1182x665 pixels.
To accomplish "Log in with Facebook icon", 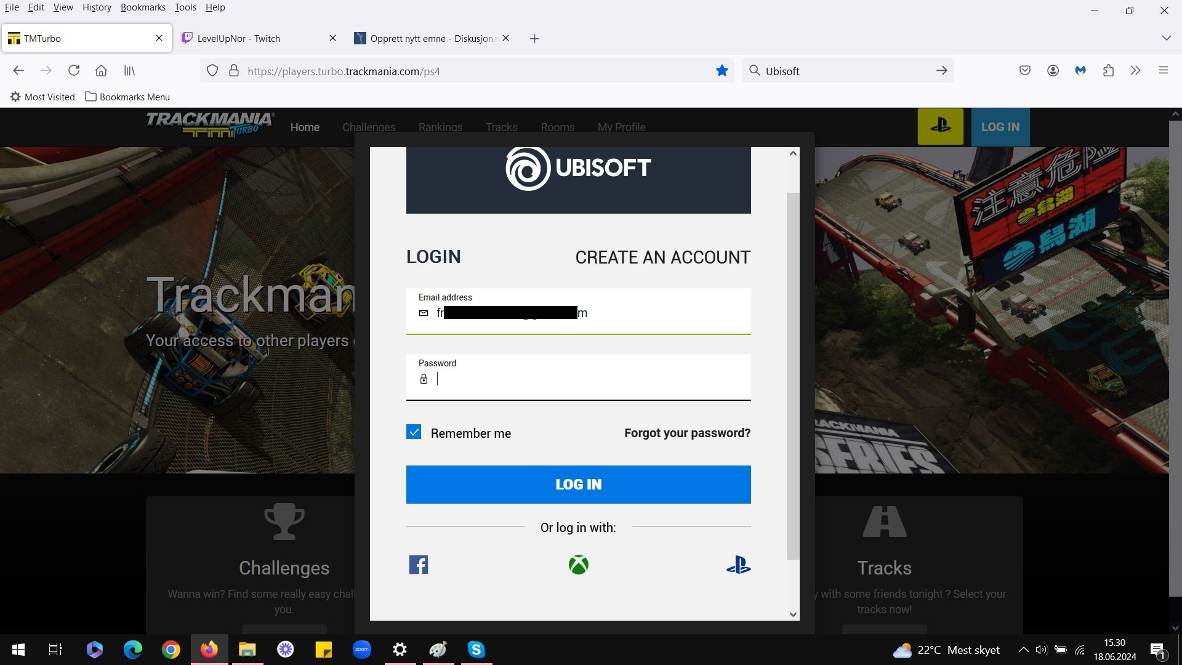I will pos(419,565).
